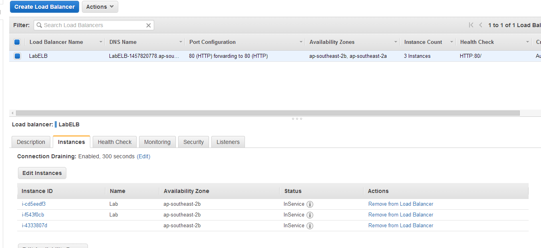
Task: Open the Actions dropdown menu
Action: tap(100, 7)
